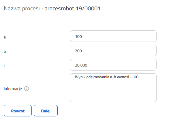Click the label b
The width and height of the screenshot is (173, 121).
[5, 51]
